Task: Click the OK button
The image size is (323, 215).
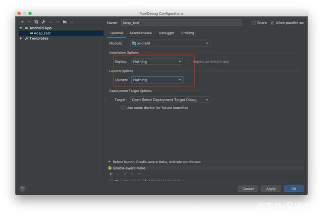Action: point(294,189)
